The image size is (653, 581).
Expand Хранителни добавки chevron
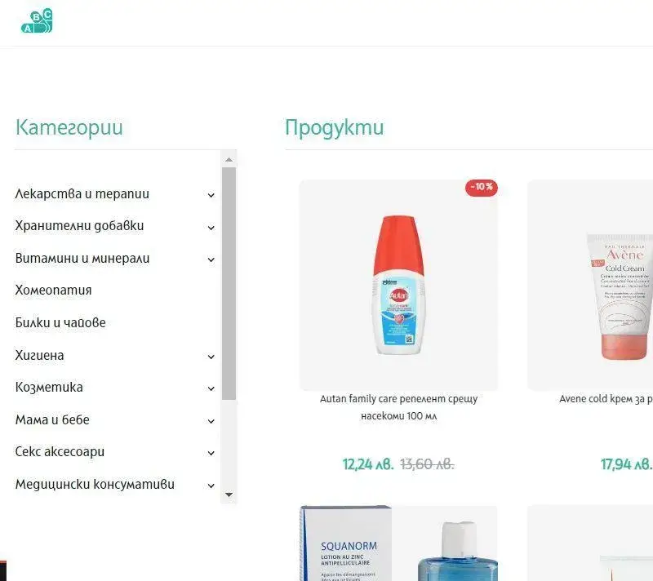[211, 228]
